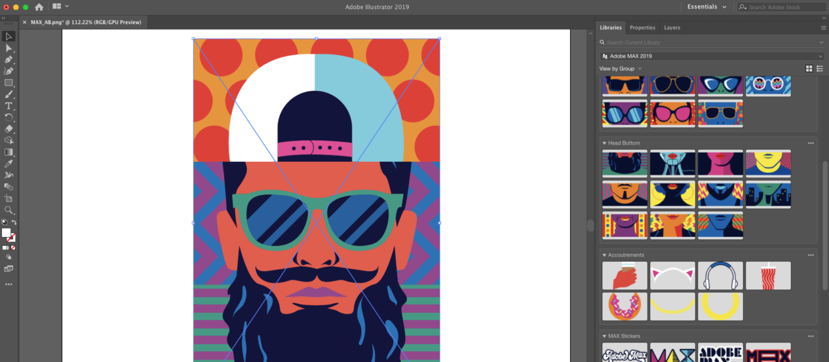
Task: Activate the Type tool
Action: pyautogui.click(x=8, y=106)
